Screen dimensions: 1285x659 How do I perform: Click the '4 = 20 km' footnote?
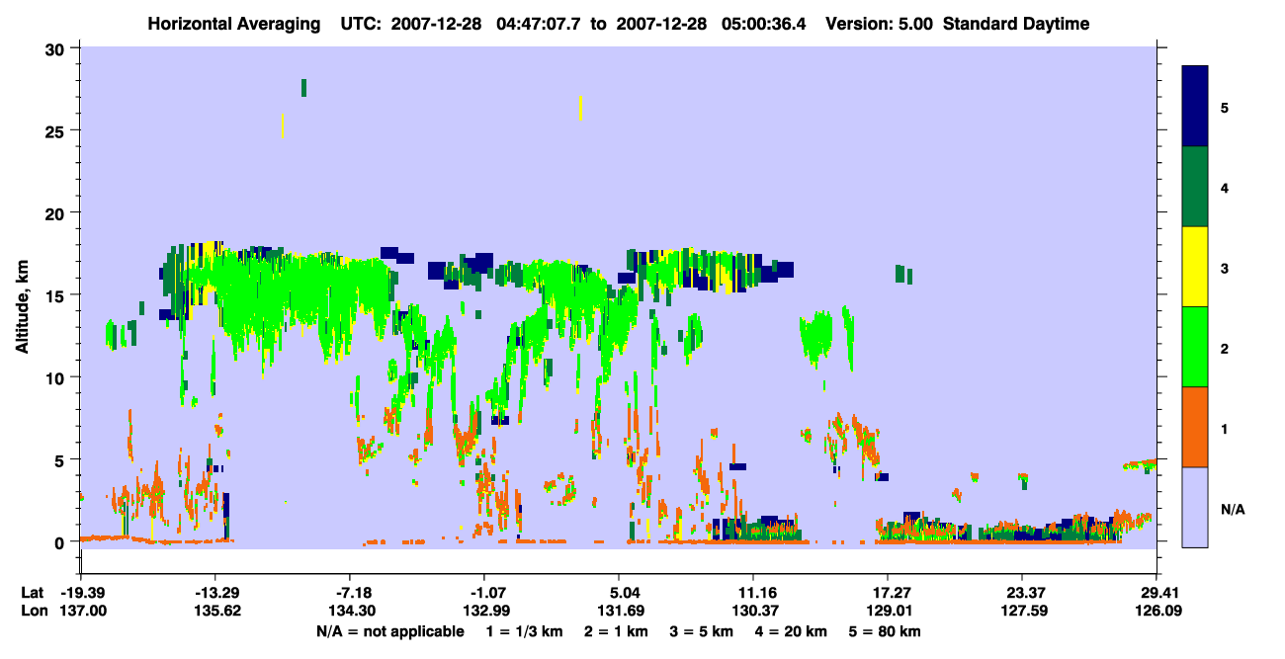pos(792,631)
